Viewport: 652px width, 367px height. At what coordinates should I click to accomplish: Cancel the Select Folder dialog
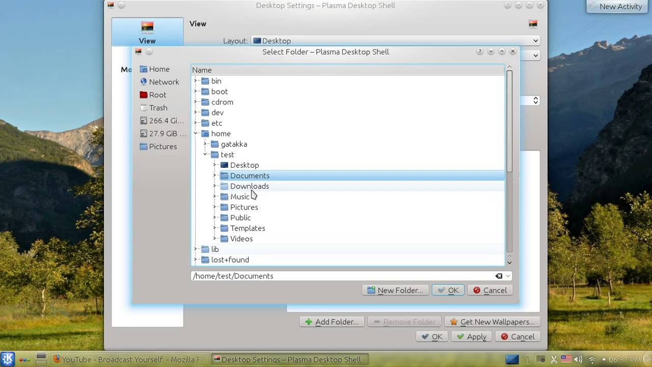click(x=490, y=290)
